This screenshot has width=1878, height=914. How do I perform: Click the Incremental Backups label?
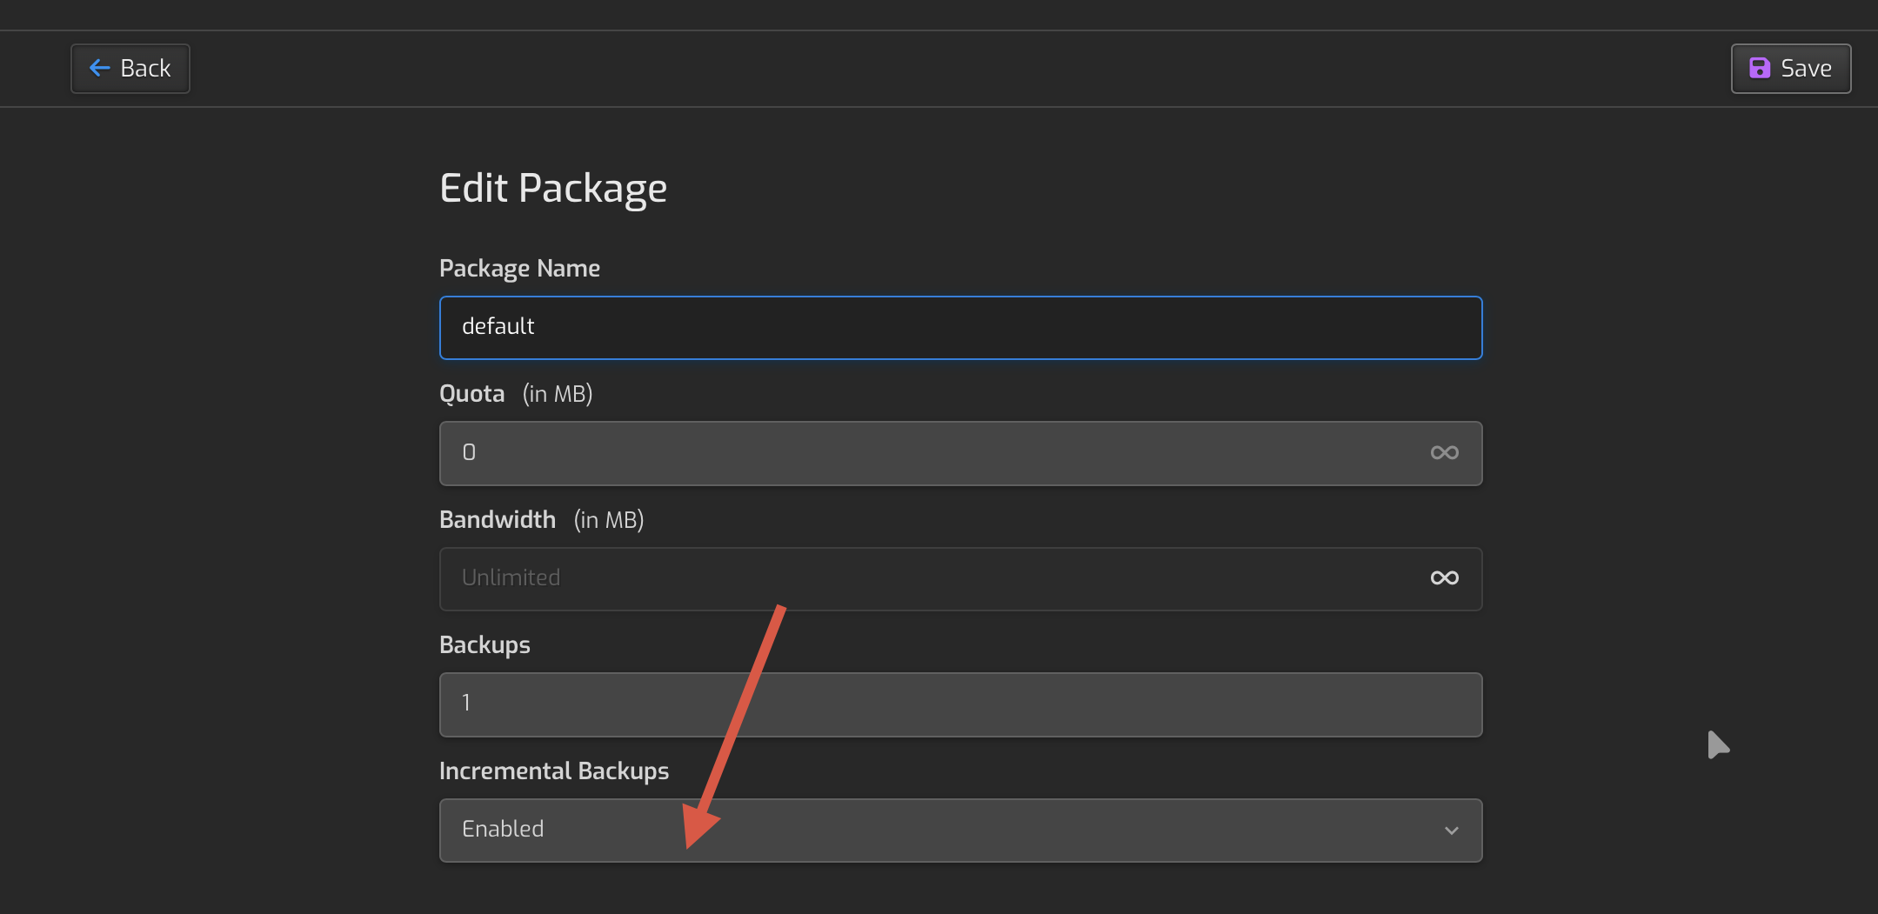coord(553,771)
